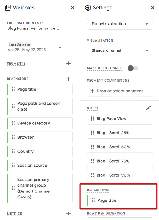This screenshot has height=220, width=159.
Task: Close the Settings panel
Action: click(153, 8)
